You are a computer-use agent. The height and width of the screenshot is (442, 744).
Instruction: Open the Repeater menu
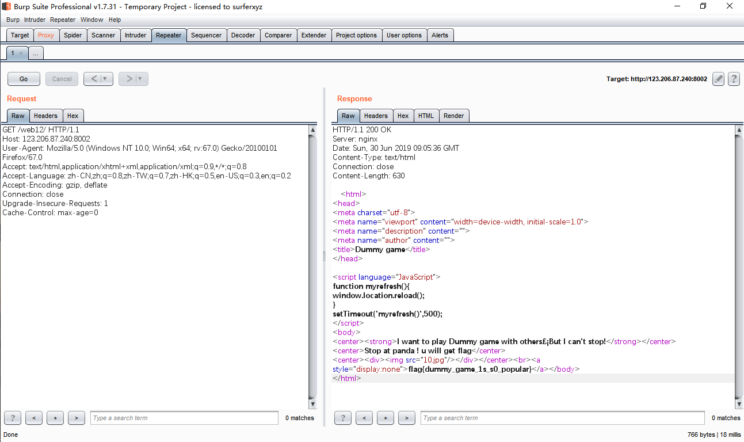pyautogui.click(x=63, y=20)
